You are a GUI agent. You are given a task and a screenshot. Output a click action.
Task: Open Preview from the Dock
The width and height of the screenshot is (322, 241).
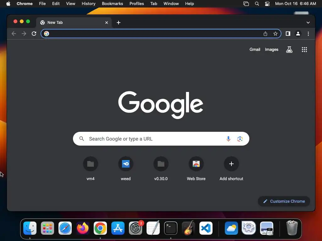[x=267, y=228]
